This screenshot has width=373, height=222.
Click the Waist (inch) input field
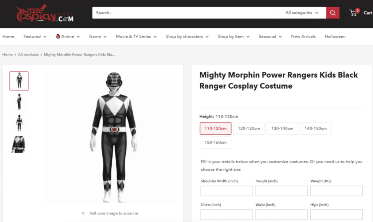[x=282, y=215]
